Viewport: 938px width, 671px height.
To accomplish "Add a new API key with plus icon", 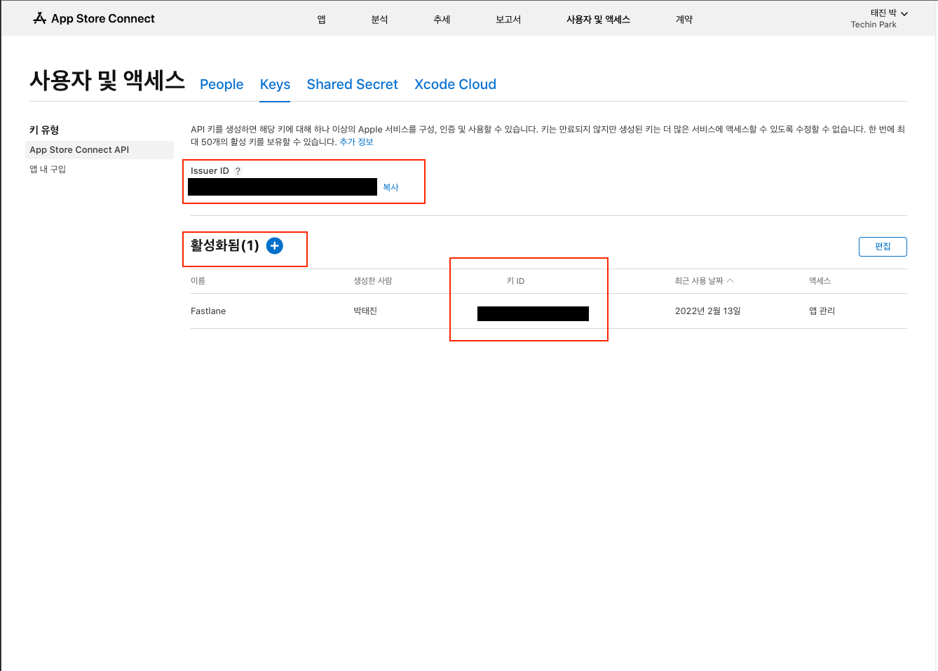I will click(x=275, y=246).
